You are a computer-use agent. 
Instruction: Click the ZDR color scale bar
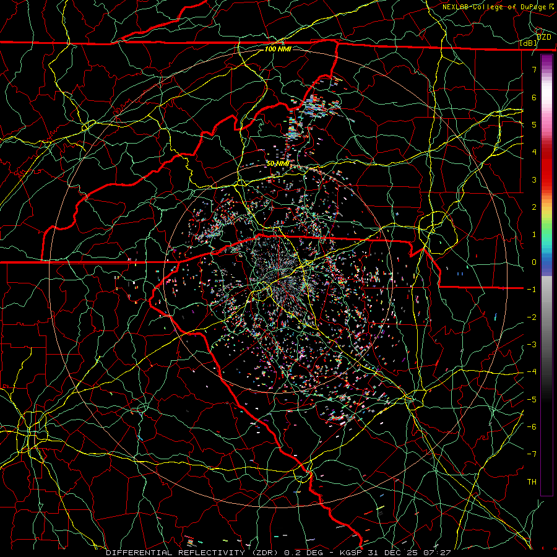(x=546, y=275)
